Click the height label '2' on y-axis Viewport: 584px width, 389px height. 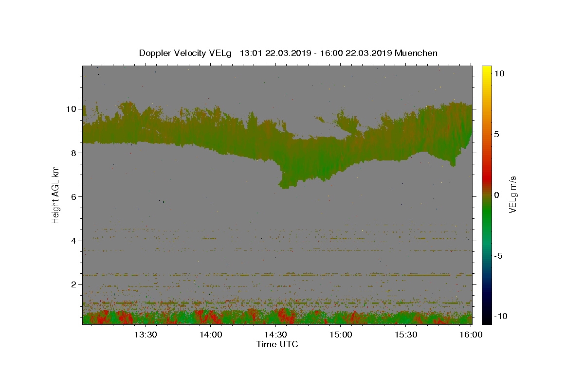pyautogui.click(x=74, y=284)
